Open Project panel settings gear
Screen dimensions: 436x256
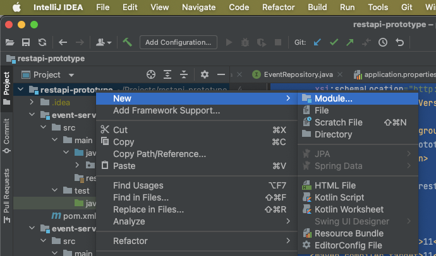click(x=204, y=74)
